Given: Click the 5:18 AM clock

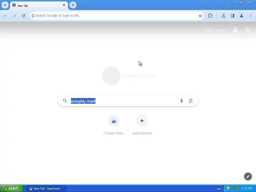Looking at the screenshot, I should [247, 188].
